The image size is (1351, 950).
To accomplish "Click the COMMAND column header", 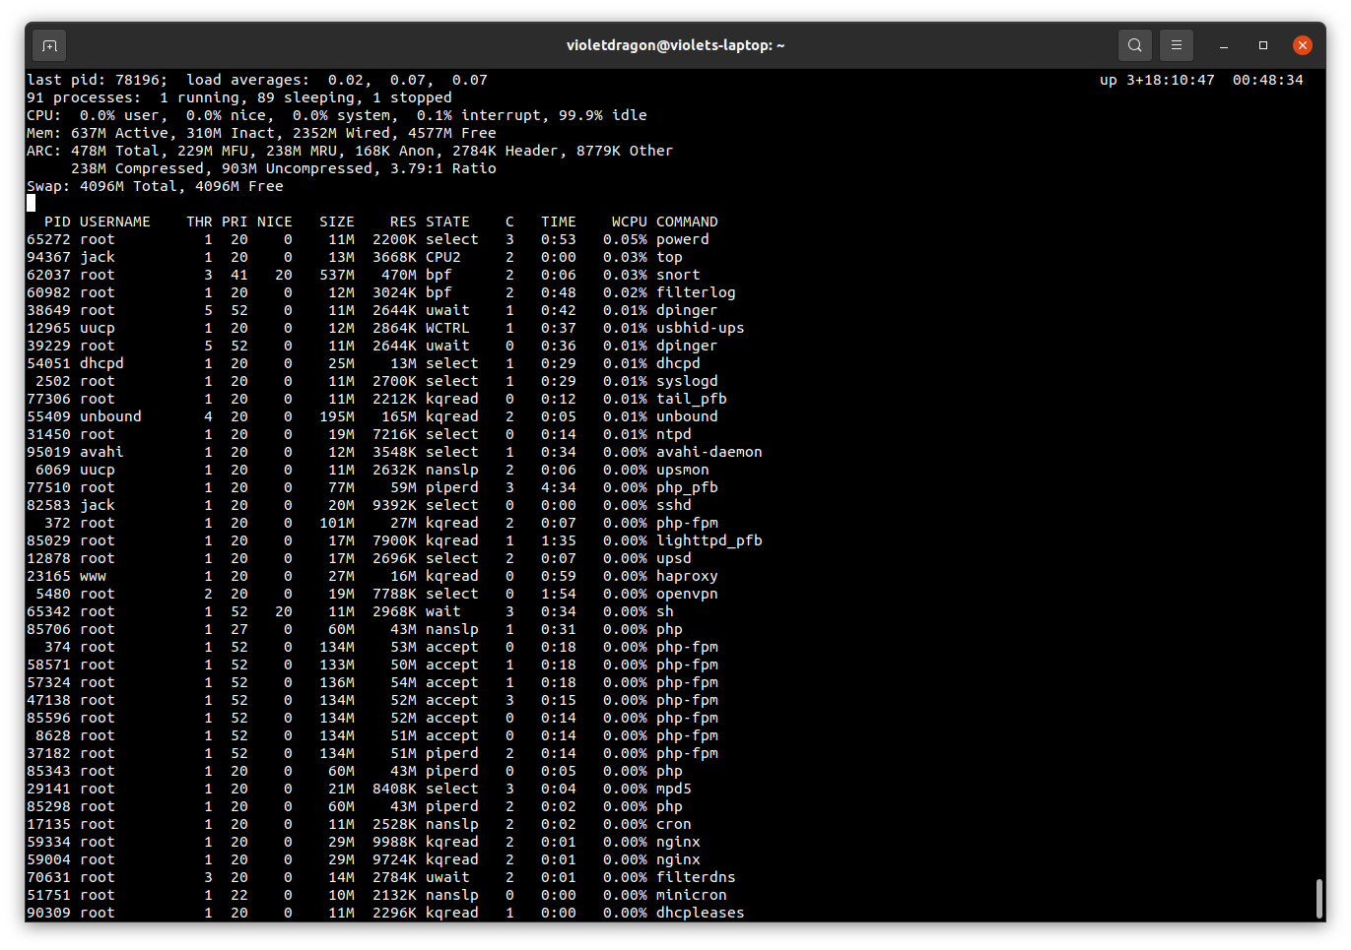I will click(x=688, y=222).
